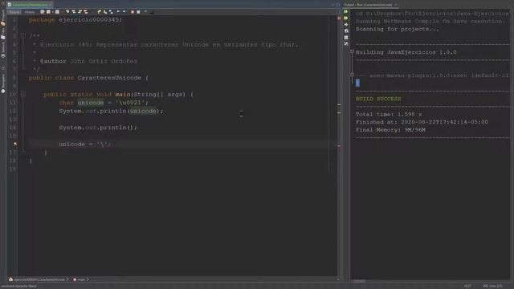
Task: Close the CaracteresUnicode.java editor tab
Action: (51, 5)
